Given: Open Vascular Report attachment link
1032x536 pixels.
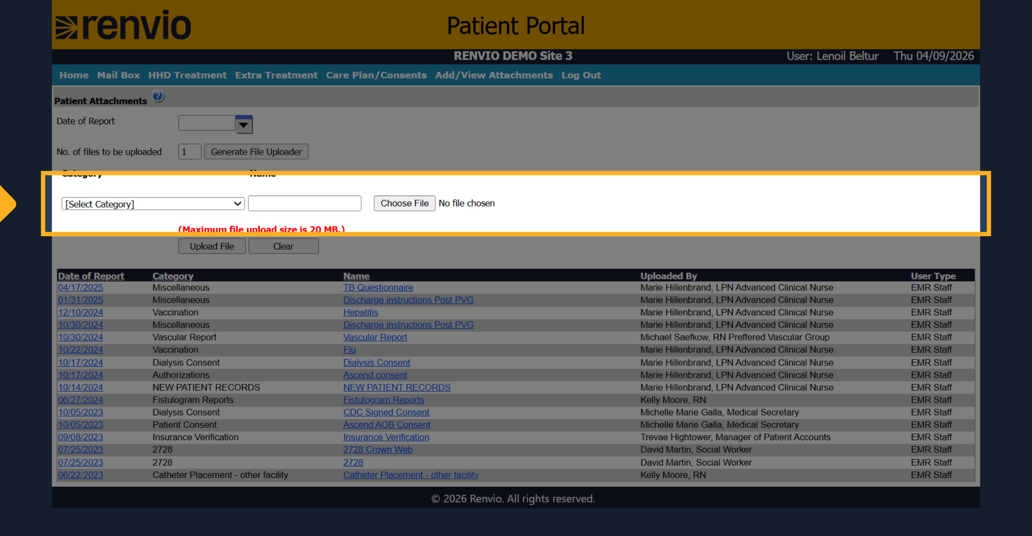Looking at the screenshot, I should (x=375, y=337).
